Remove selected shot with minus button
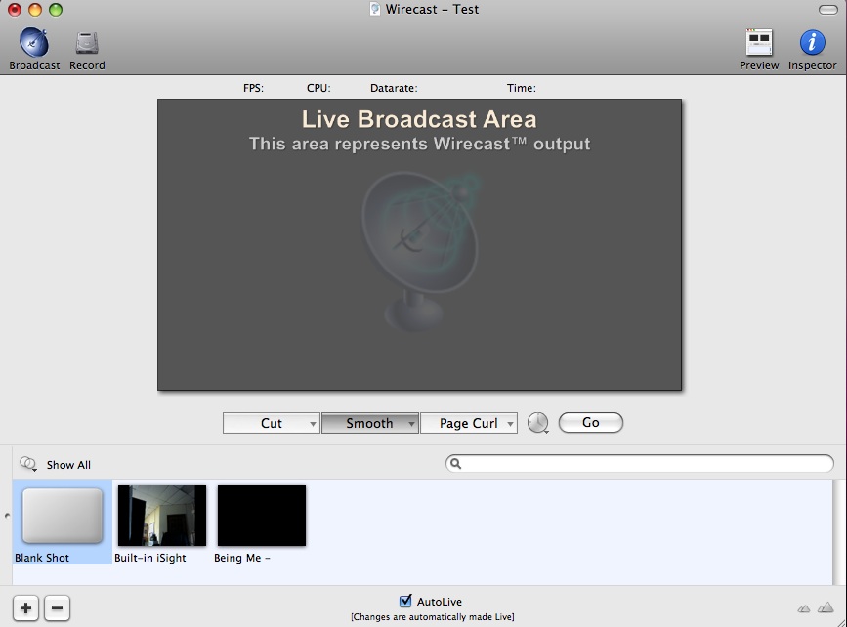The image size is (847, 627). pos(57,608)
